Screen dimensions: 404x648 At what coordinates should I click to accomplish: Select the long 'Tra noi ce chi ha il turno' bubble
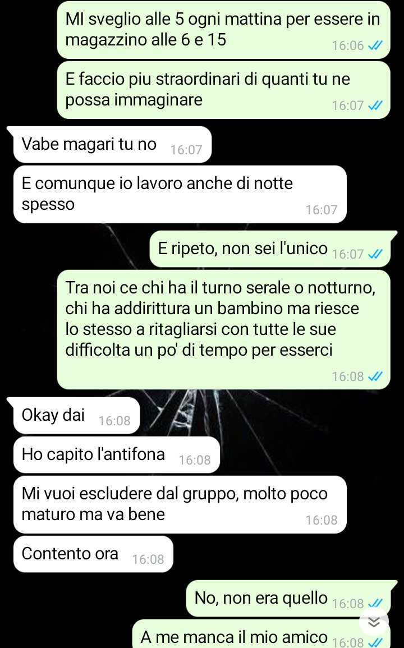click(x=223, y=329)
